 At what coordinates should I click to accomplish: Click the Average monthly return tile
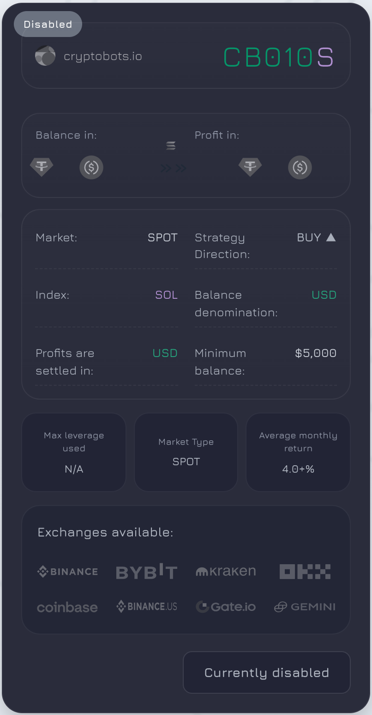tap(298, 452)
